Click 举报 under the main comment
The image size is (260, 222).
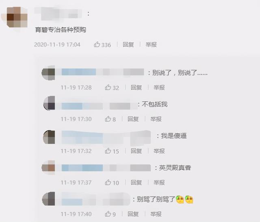(151, 44)
